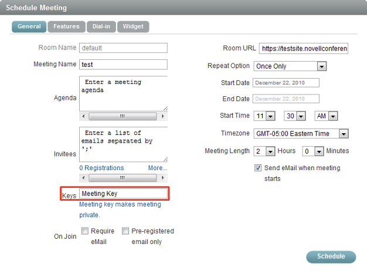The height and width of the screenshot is (274, 367).
Task: Click the Agenda horizontal scrollbar
Action: point(123,116)
